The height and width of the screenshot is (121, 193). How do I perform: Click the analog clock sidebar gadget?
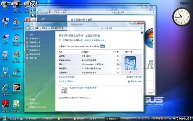(x=182, y=17)
